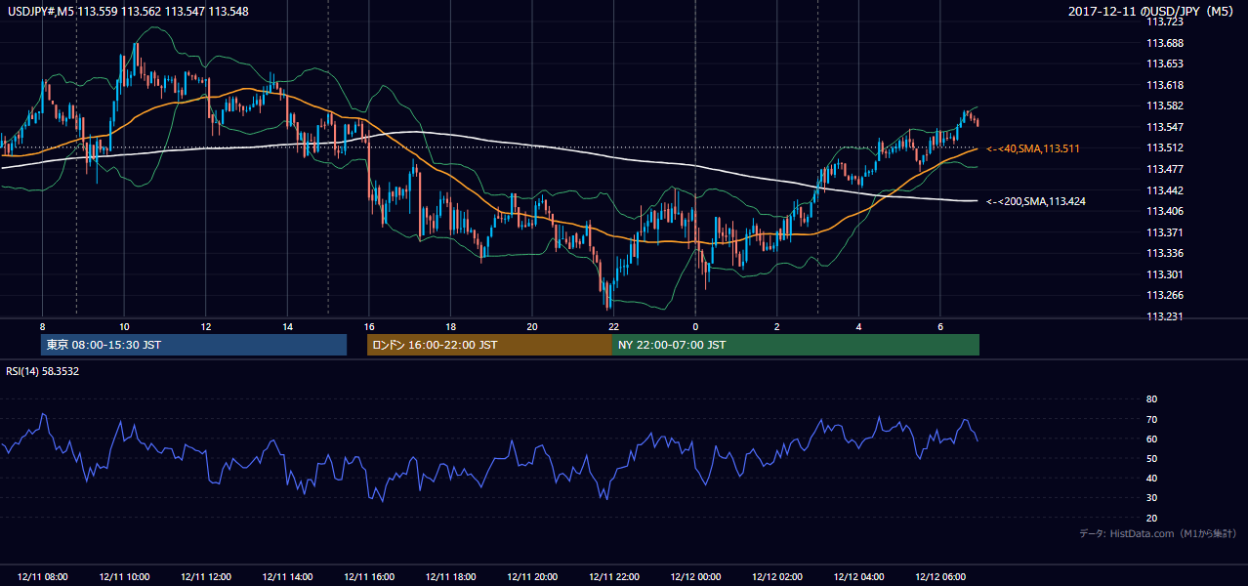This screenshot has height=586, width=1248.
Task: Click the Tokyo 08:00-15:30 JST session bar
Action: tap(193, 345)
